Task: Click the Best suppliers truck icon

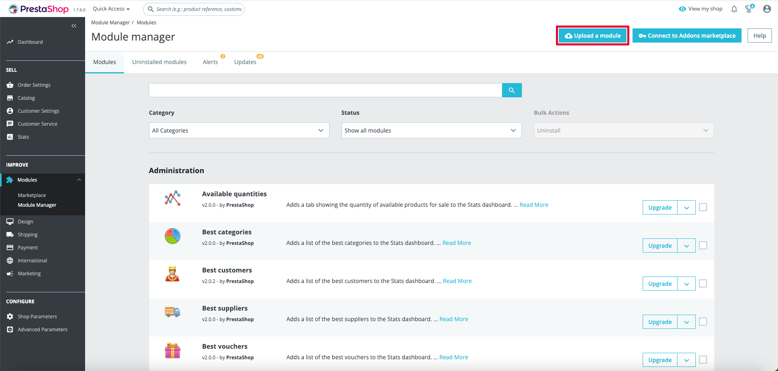Action: (173, 312)
